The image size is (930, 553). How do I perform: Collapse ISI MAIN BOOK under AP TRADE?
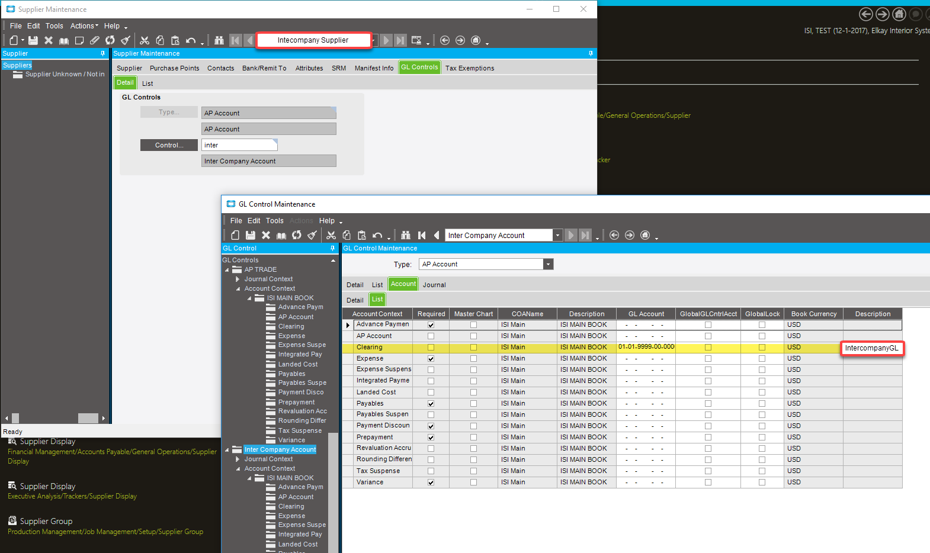(x=249, y=298)
